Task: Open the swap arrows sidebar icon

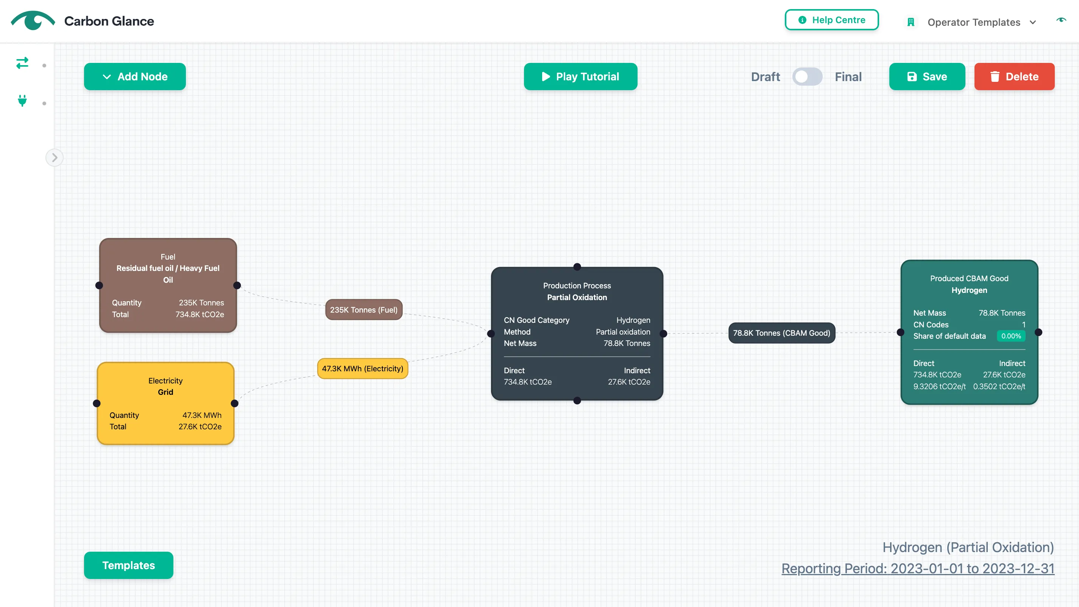Action: coord(22,63)
